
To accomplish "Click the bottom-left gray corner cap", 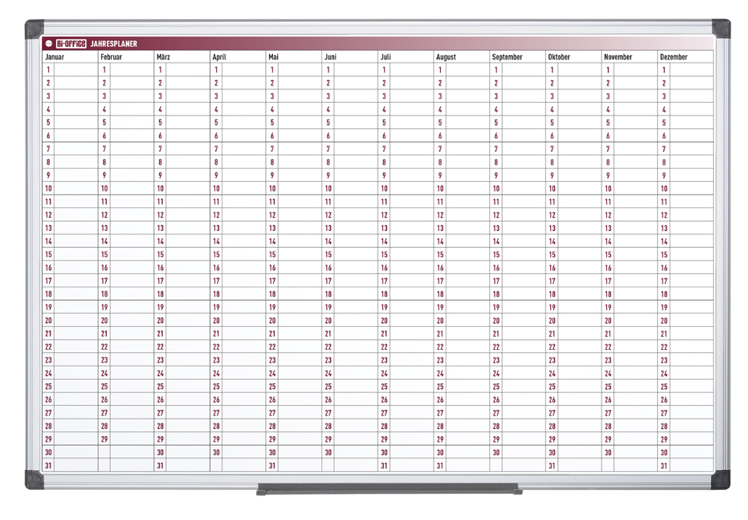I will 34,480.
